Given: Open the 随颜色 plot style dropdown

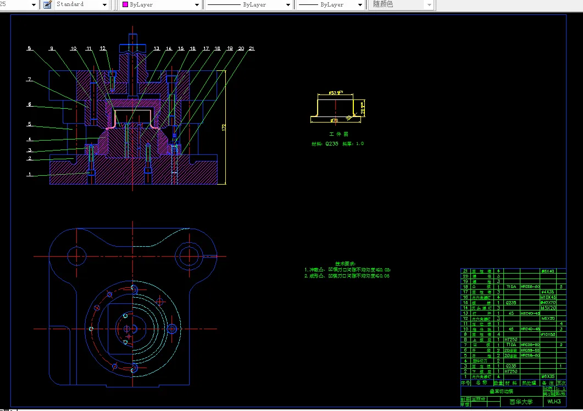Looking at the screenshot, I should pyautogui.click(x=401, y=5).
